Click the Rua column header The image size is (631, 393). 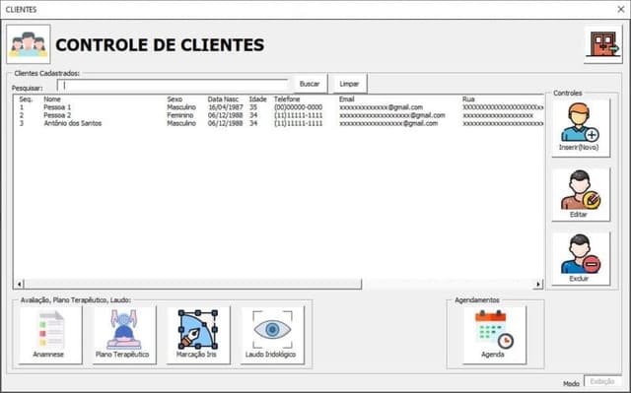click(x=468, y=99)
